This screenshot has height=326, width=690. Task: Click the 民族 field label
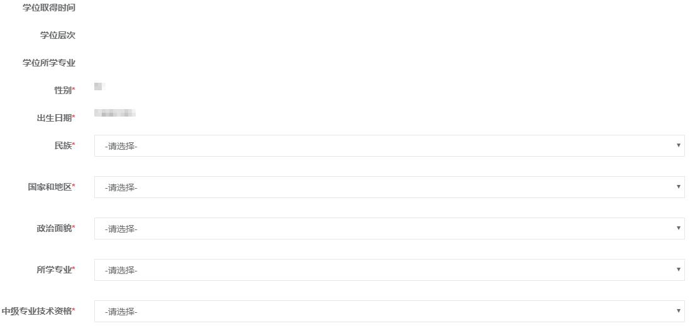(63, 145)
